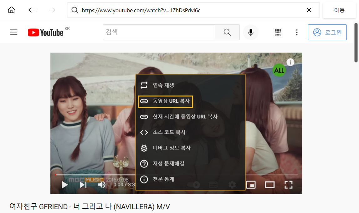Choose 소스 코드 복사 menu entry
The width and height of the screenshot is (359, 213).
(191, 132)
